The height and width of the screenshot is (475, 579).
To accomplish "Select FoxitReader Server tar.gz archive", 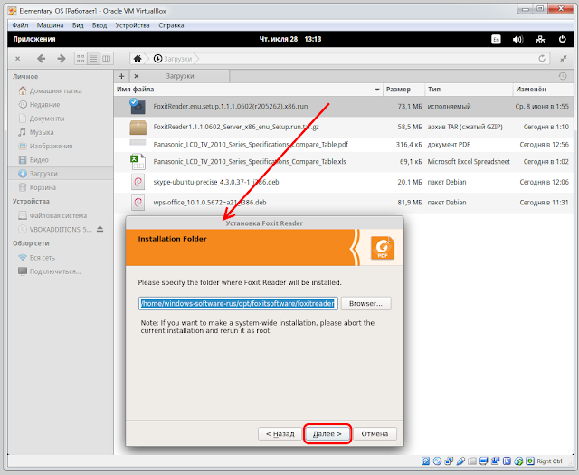I will [344, 127].
